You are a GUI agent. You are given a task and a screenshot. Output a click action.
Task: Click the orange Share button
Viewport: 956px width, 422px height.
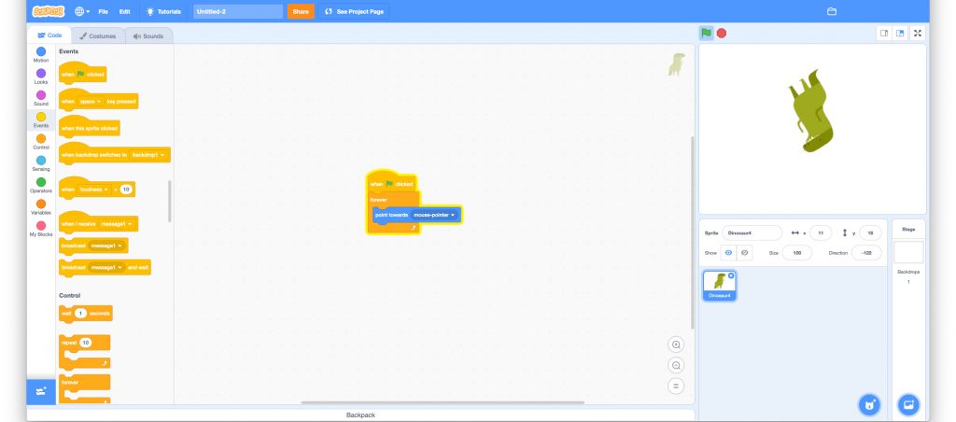pyautogui.click(x=301, y=11)
